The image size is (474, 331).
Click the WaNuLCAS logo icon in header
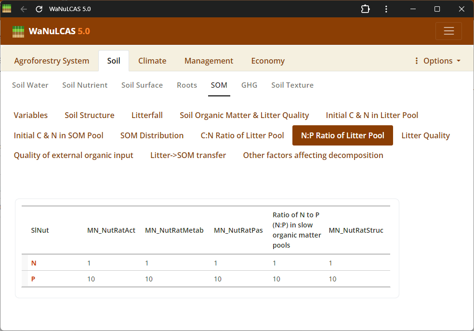(18, 31)
